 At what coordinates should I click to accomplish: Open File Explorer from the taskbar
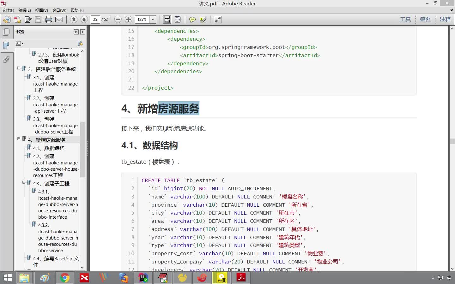tap(25, 278)
